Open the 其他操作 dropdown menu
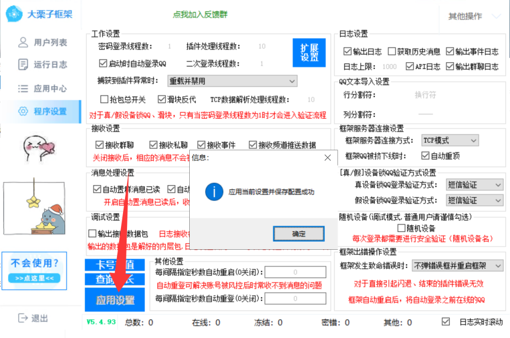The image size is (510, 338). pyautogui.click(x=473, y=16)
